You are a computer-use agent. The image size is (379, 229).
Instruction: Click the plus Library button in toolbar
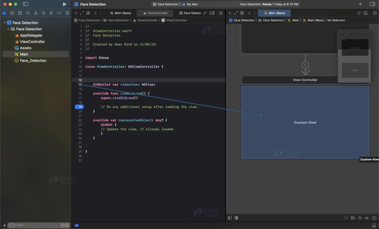pos(360,4)
